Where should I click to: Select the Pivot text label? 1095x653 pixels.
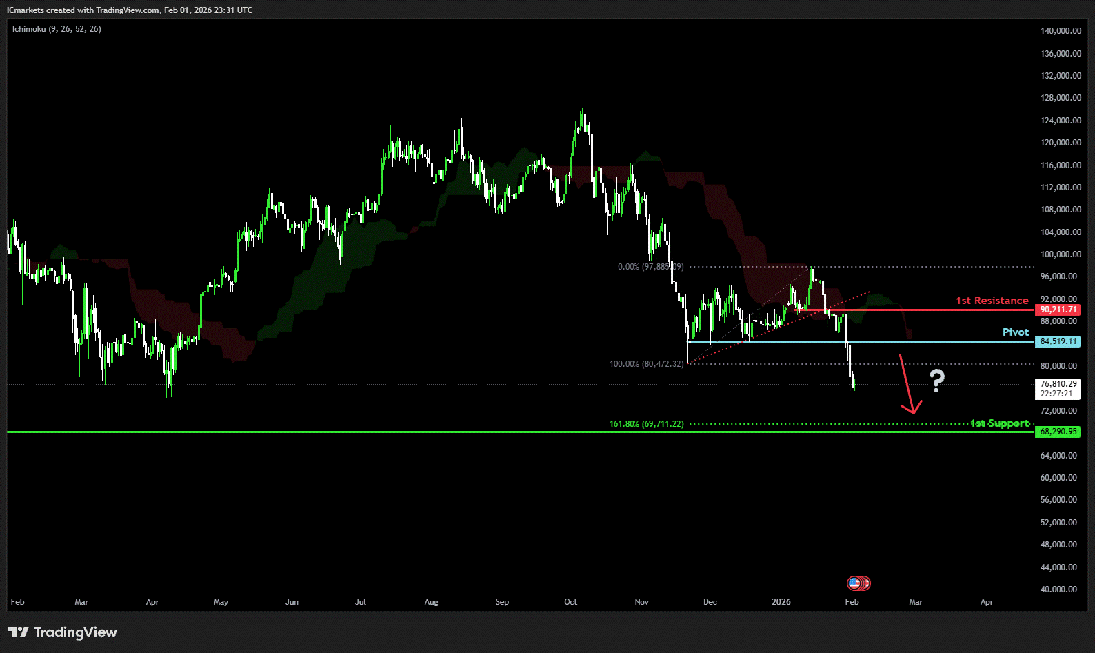pyautogui.click(x=1015, y=332)
